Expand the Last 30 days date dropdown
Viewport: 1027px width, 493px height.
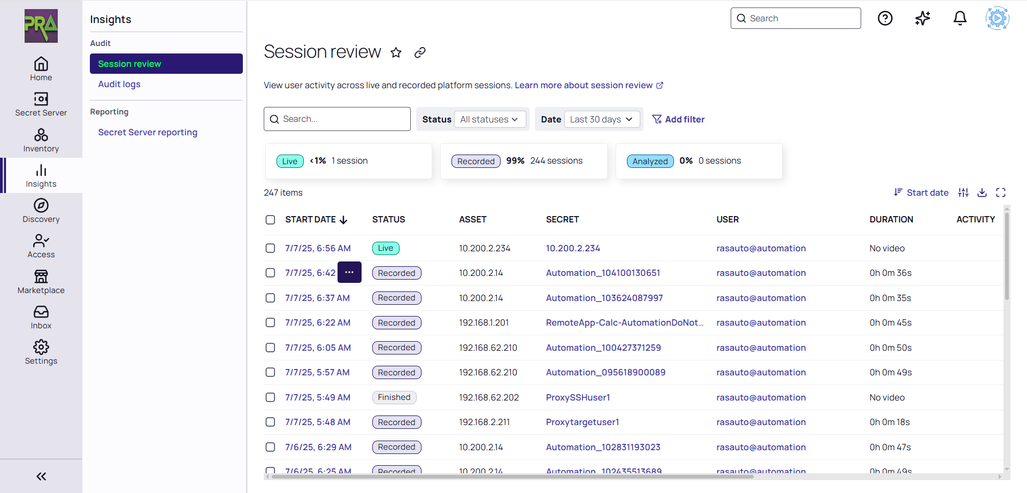(601, 119)
